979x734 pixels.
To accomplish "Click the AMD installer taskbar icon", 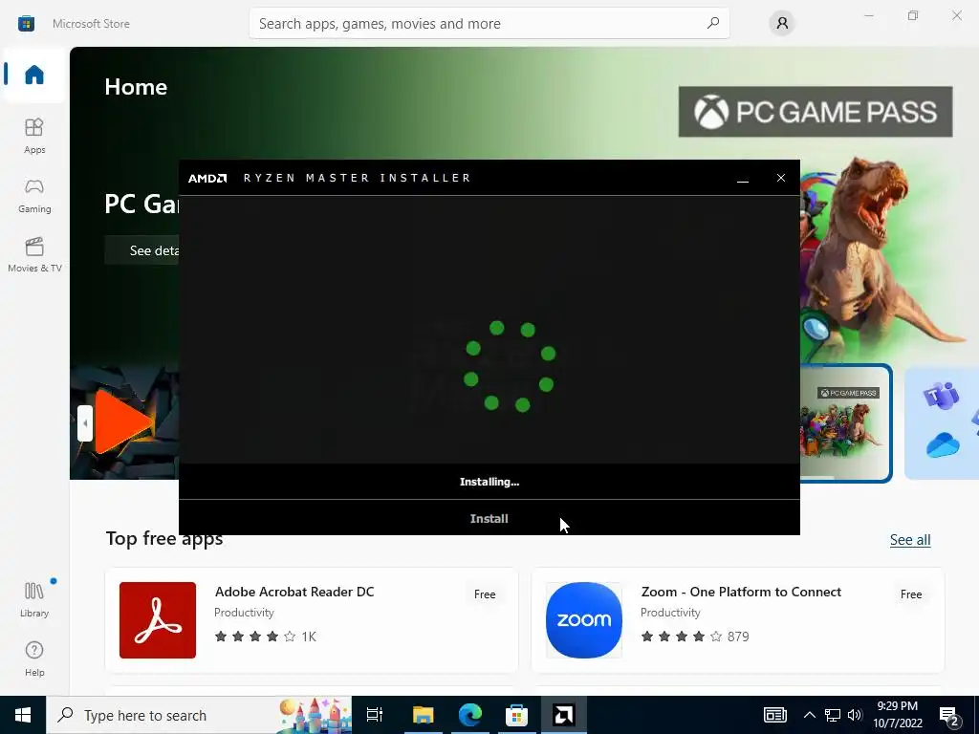I will pyautogui.click(x=563, y=715).
